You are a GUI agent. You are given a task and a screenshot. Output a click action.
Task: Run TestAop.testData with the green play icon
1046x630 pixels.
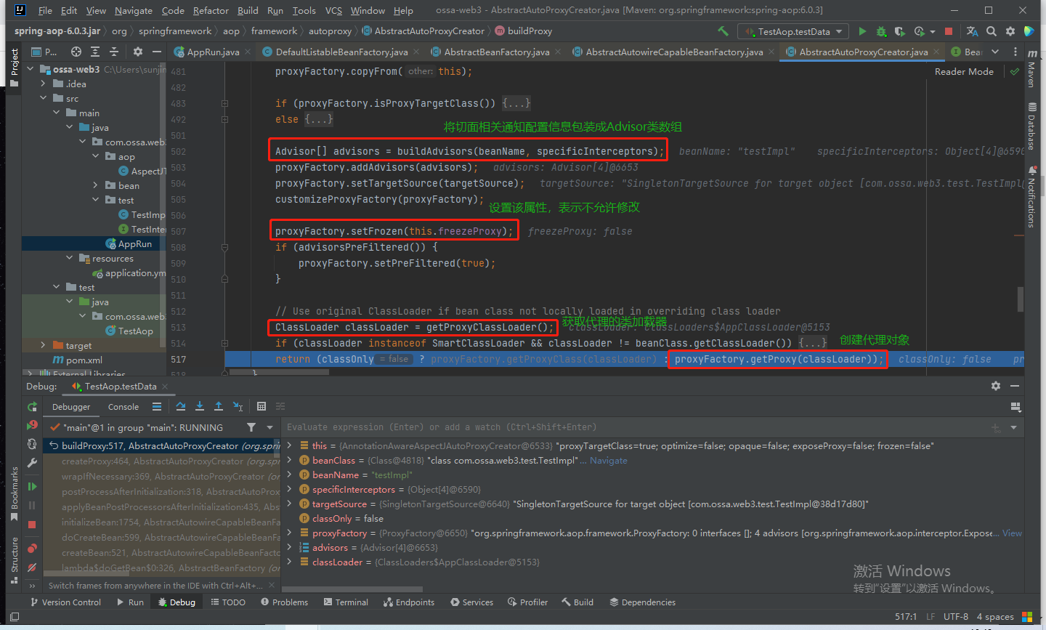[862, 31]
